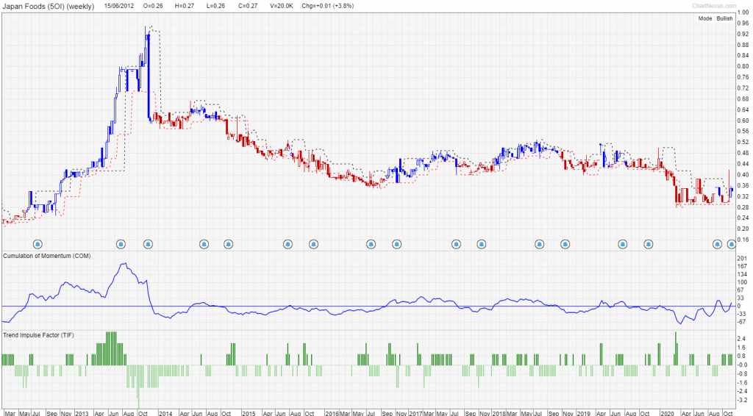Viewport: 753px width, 416px height.
Task: Click the C=0.27 close value
Action: 248,6
